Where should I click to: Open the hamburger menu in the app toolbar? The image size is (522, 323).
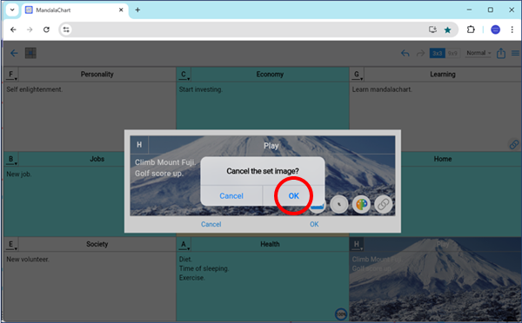pyautogui.click(x=515, y=53)
